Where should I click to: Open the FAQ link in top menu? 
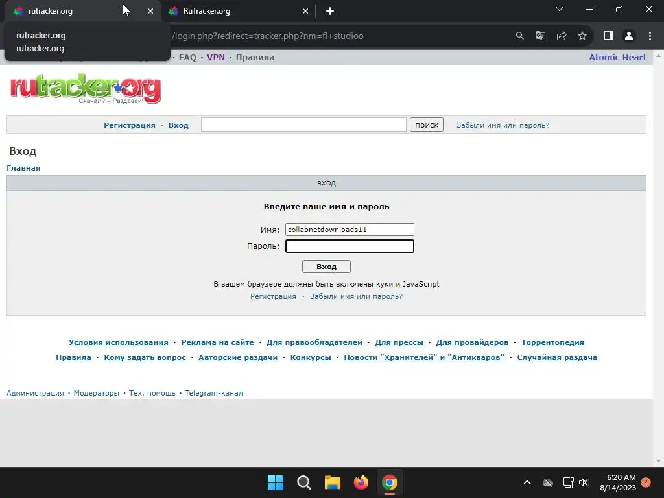pos(187,58)
